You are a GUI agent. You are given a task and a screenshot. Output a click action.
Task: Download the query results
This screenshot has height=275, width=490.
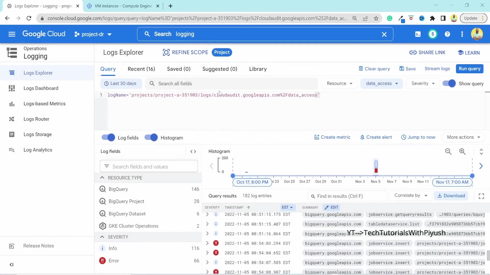pyautogui.click(x=451, y=196)
